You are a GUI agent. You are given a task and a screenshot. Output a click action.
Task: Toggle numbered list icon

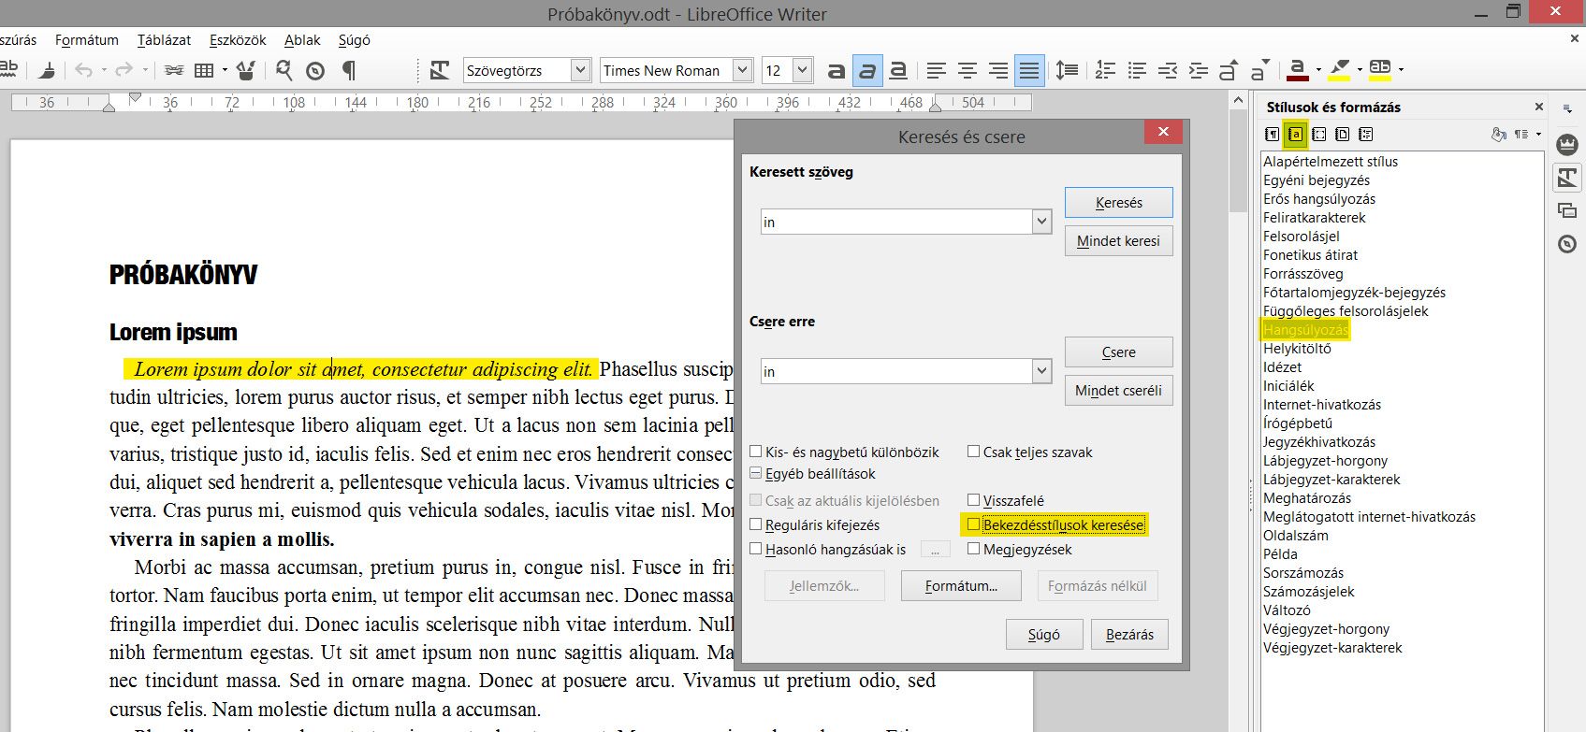(x=1105, y=70)
